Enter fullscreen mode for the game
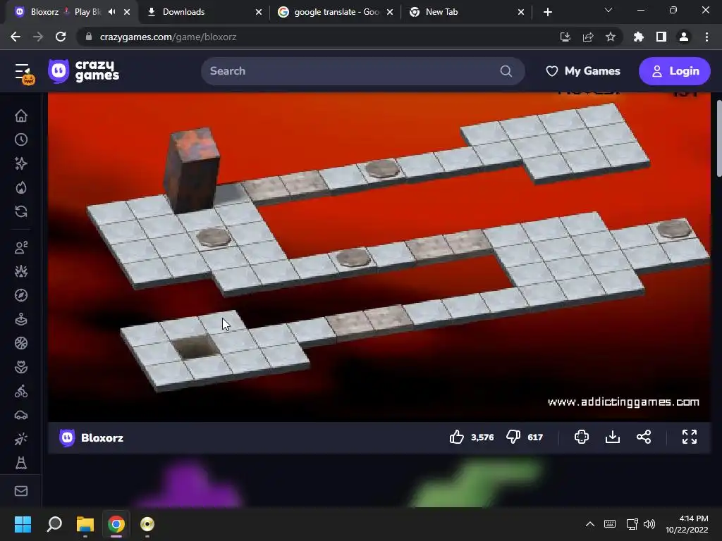This screenshot has height=541, width=722. pos(690,437)
